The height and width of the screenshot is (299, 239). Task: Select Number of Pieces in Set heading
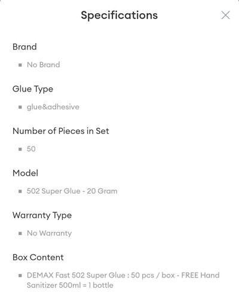pyautogui.click(x=61, y=131)
